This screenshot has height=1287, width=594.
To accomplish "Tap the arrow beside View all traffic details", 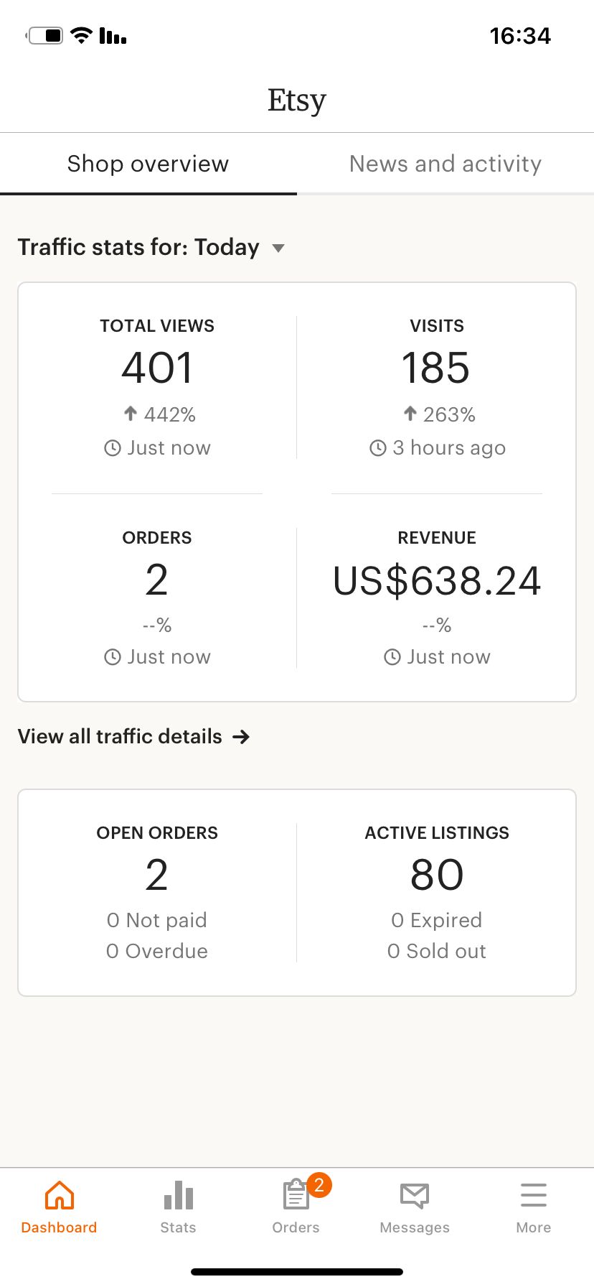I will [242, 737].
